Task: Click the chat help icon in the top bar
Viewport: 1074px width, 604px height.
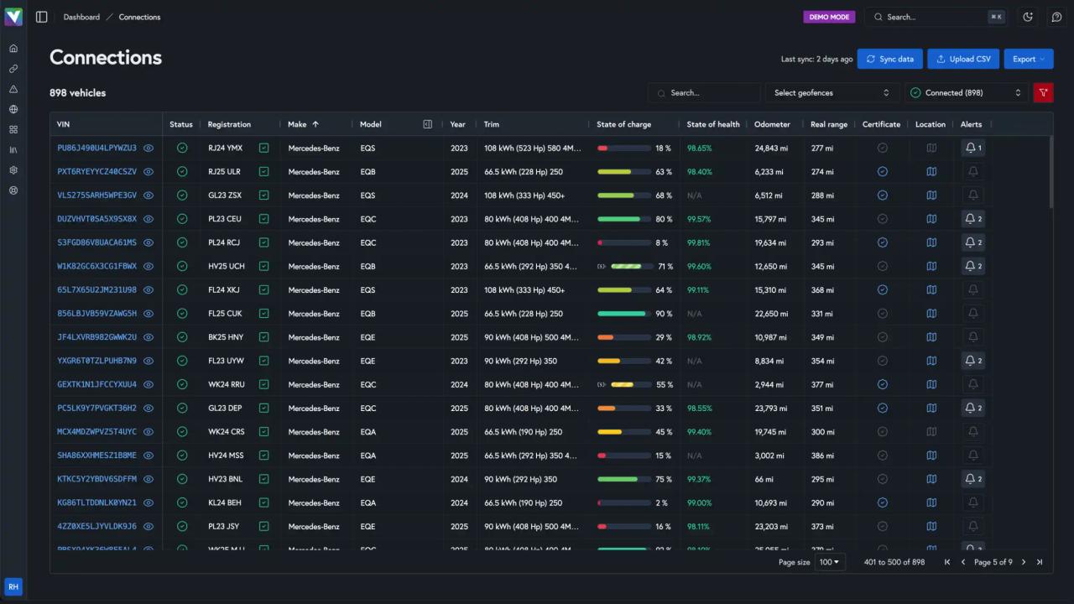Action: [1056, 17]
